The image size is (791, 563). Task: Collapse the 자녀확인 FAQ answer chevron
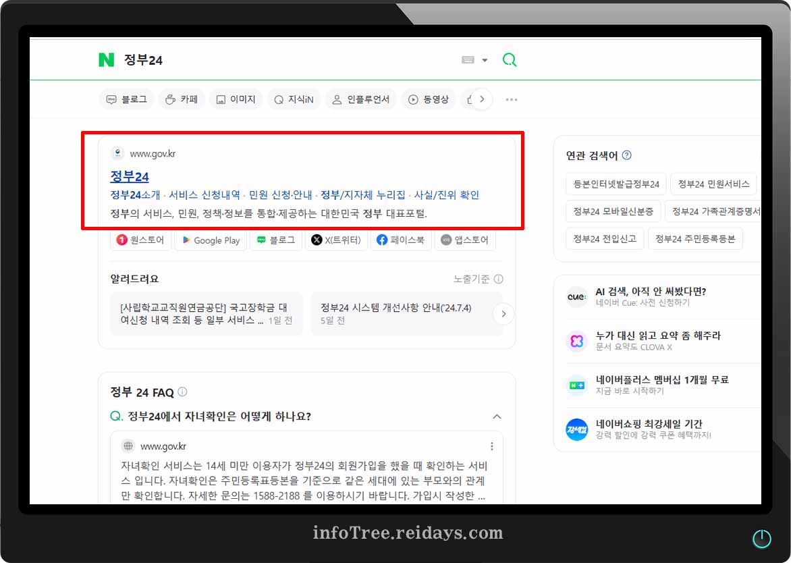point(497,417)
